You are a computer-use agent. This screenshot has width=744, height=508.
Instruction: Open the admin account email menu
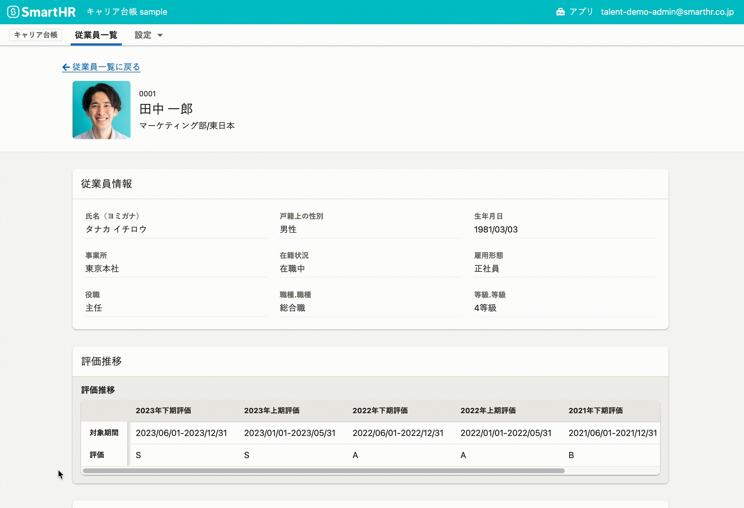pos(667,12)
